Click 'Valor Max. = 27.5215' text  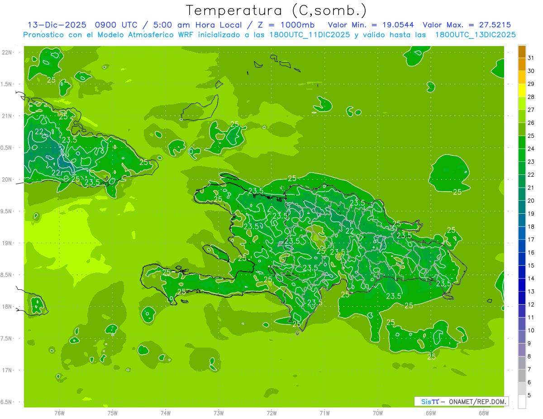467,25
